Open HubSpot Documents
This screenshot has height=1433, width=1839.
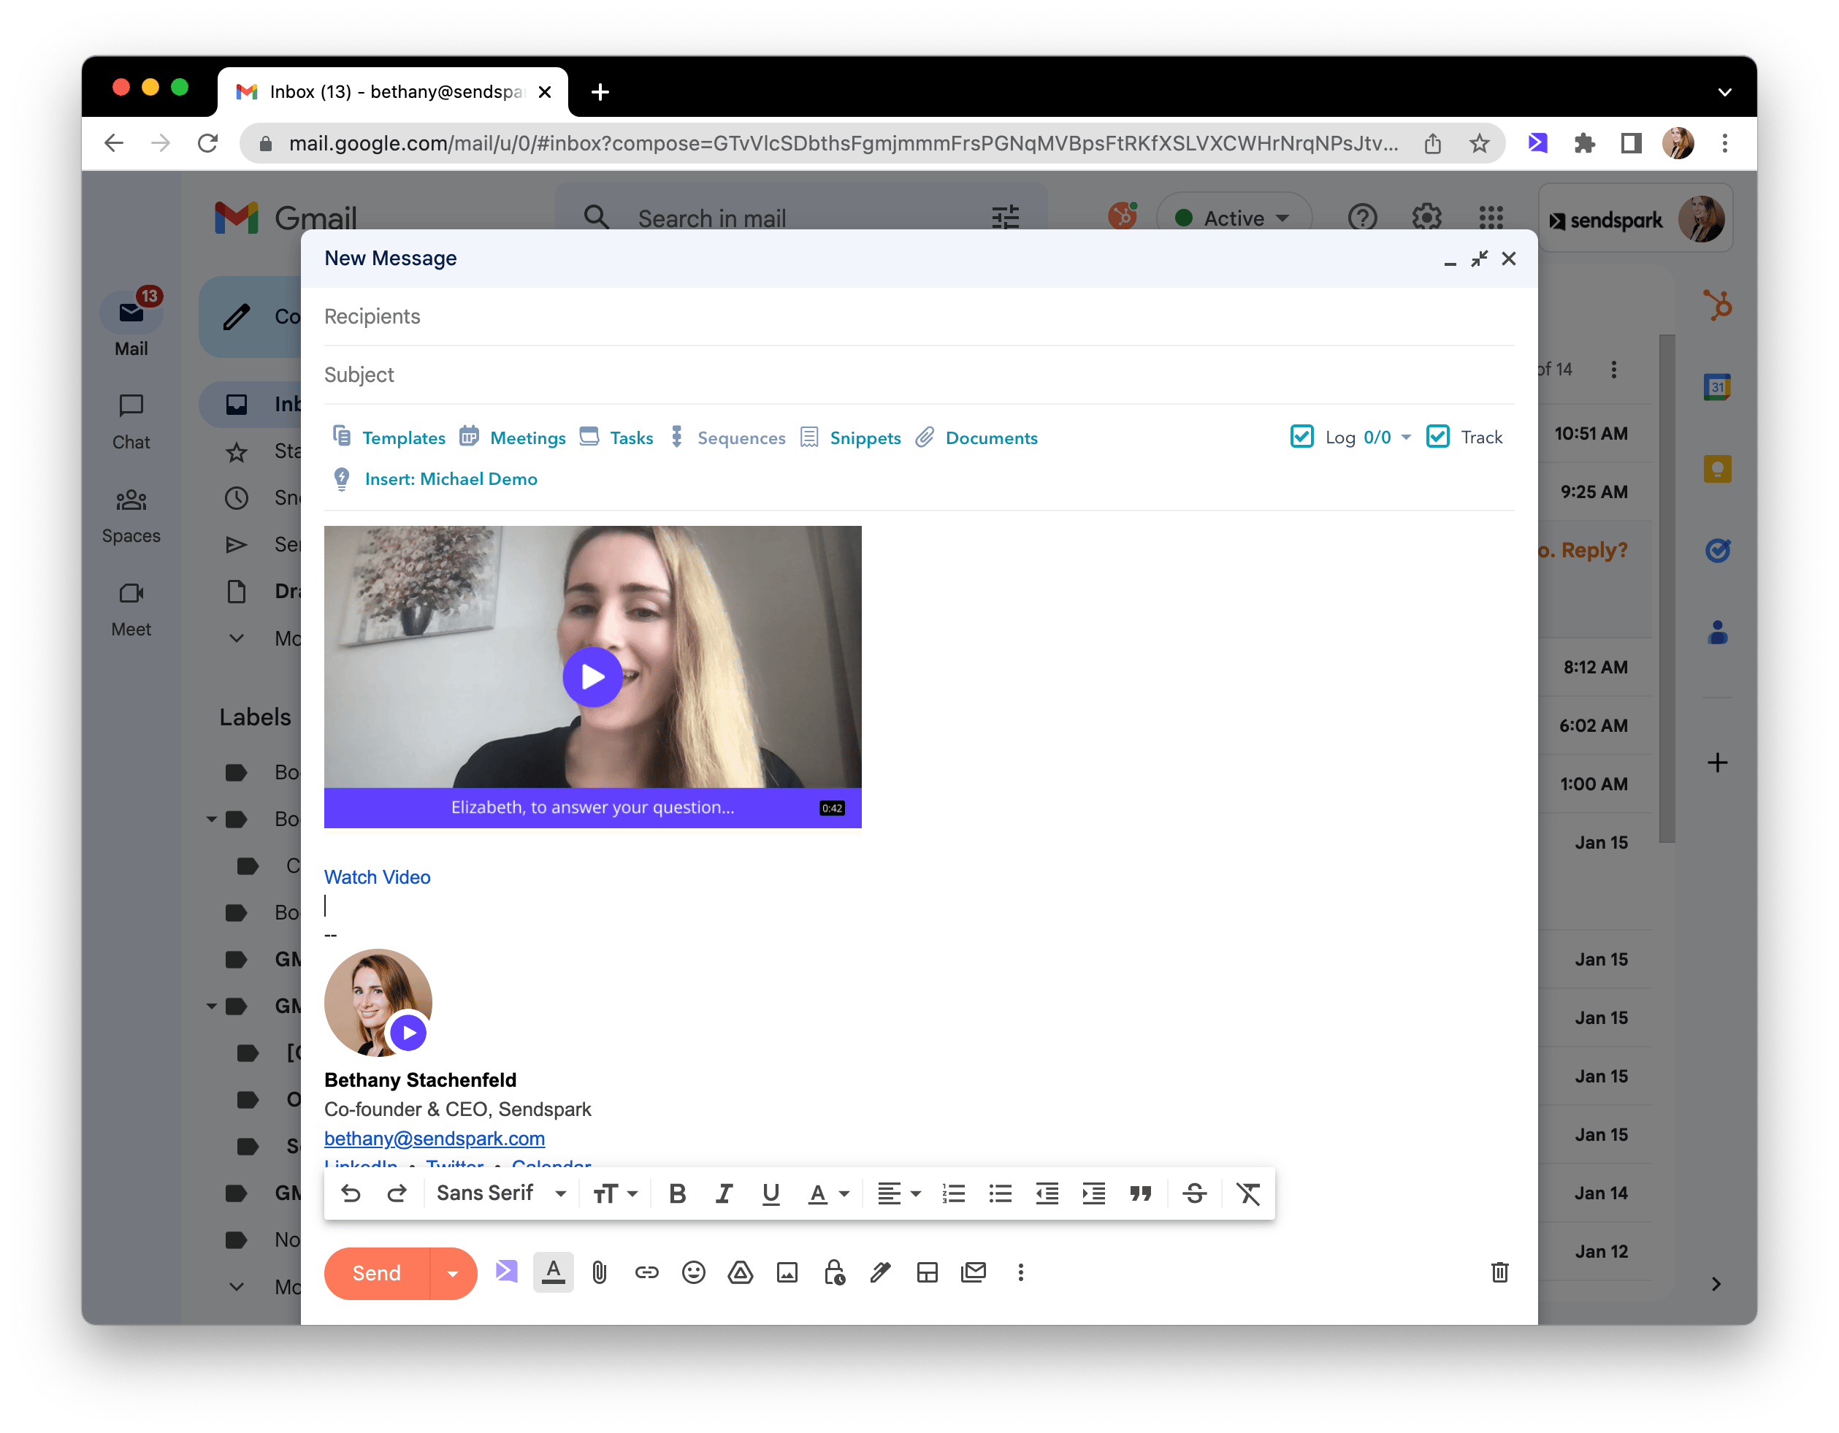tap(976, 437)
